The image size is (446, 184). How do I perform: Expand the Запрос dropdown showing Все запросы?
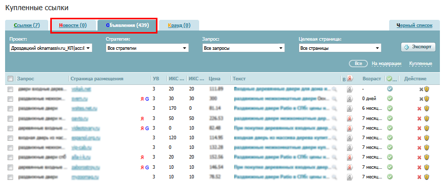[243, 48]
